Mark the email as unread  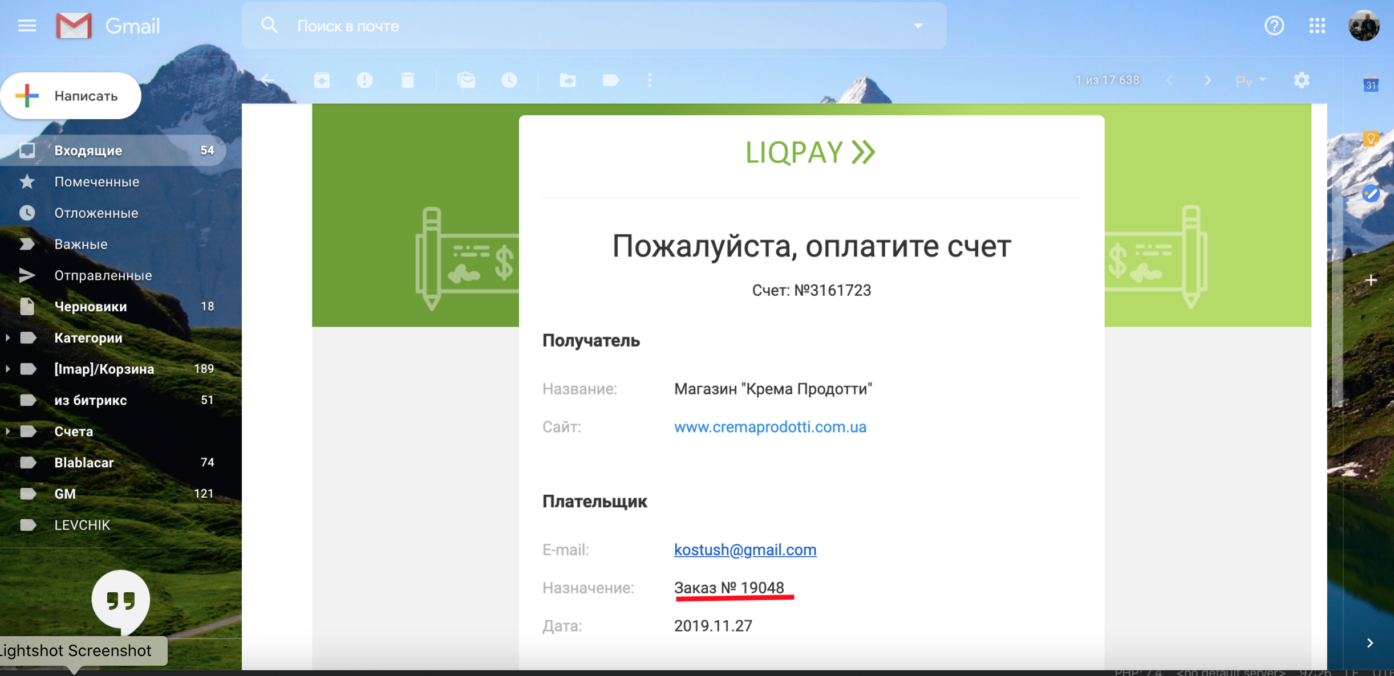[467, 80]
